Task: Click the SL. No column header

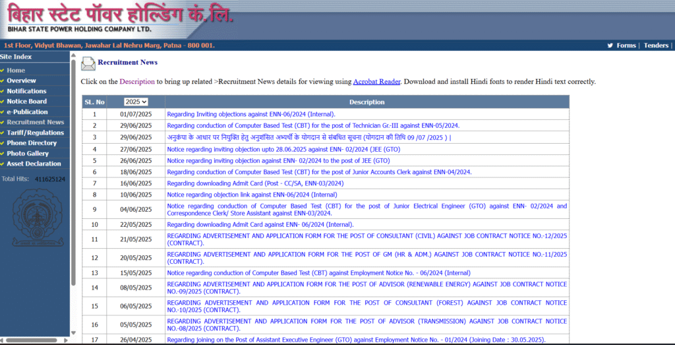Action: coord(95,102)
